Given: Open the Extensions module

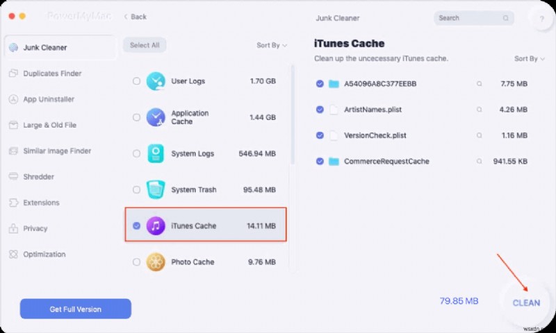Looking at the screenshot, I should [x=41, y=203].
